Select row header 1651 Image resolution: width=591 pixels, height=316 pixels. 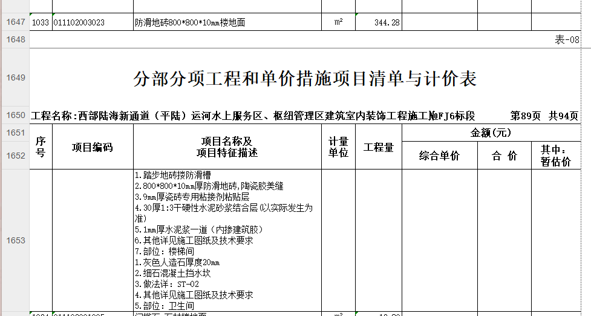(15, 133)
